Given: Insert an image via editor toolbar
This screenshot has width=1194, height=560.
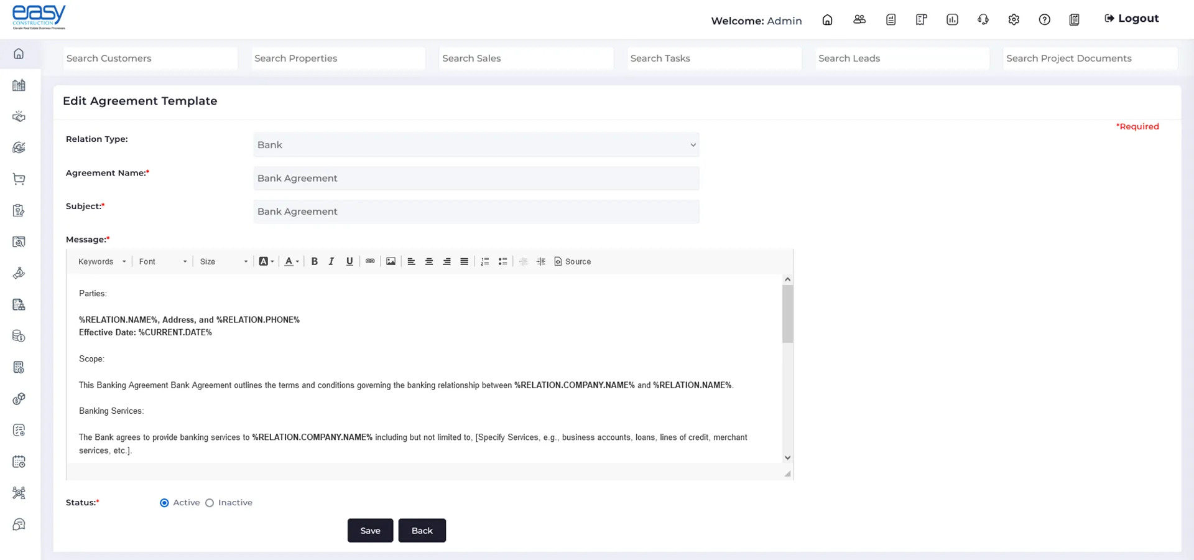Looking at the screenshot, I should pyautogui.click(x=391, y=261).
